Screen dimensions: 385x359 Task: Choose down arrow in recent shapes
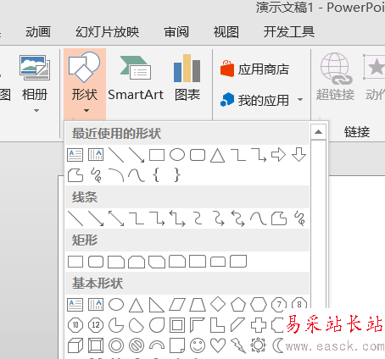coord(299,155)
